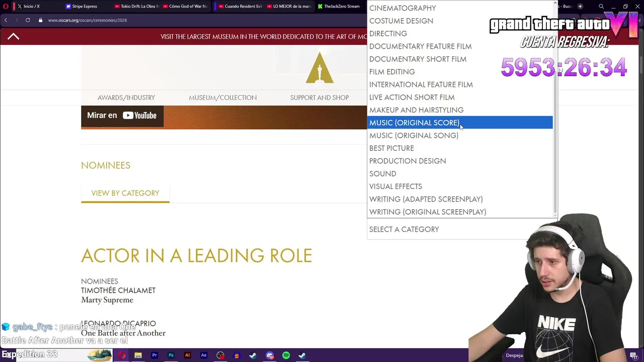This screenshot has height=362, width=644.
Task: Select WRITING (ORIGINAL SCREENPLAY) option
Action: pos(460,212)
